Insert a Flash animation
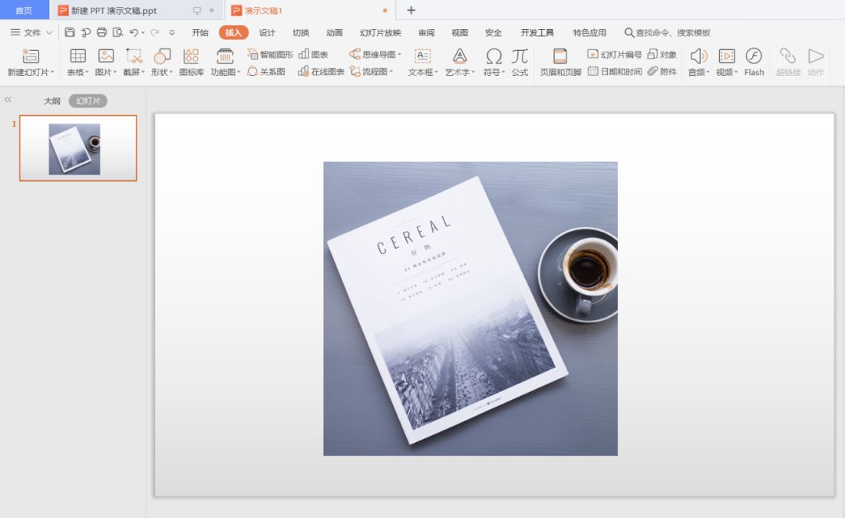Viewport: 845px width, 518px height. point(754,62)
